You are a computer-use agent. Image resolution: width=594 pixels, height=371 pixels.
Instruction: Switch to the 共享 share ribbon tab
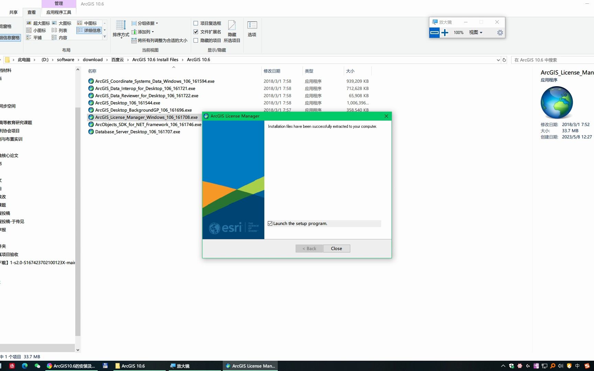coord(13,12)
